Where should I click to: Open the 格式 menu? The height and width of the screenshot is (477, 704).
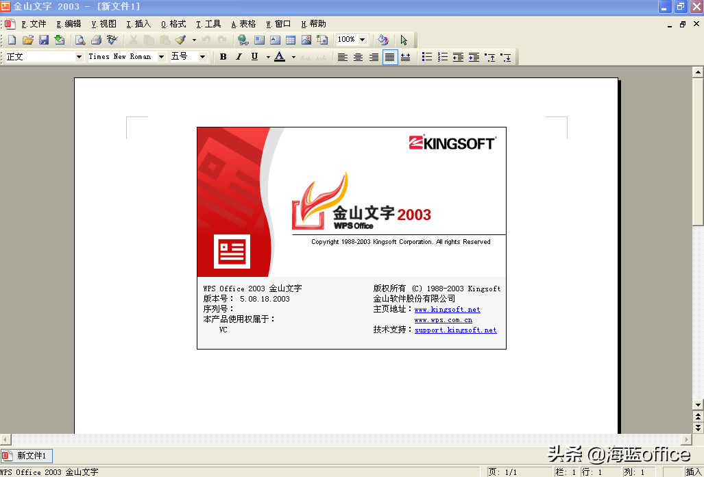173,24
